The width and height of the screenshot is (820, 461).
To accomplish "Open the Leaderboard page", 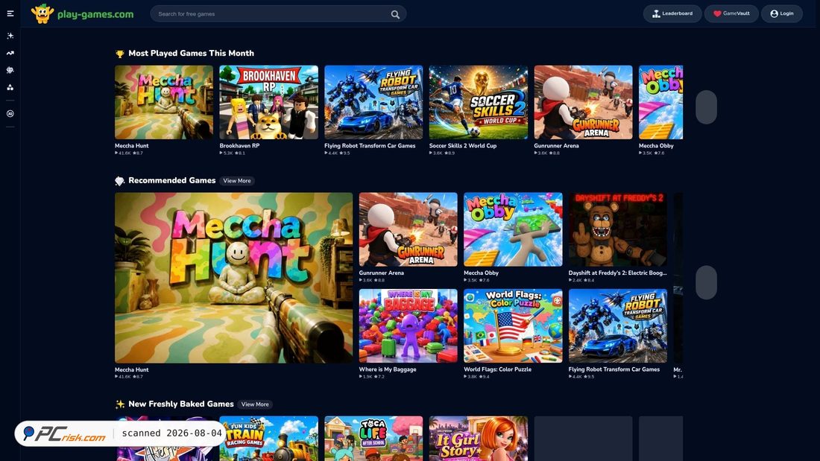I will pos(672,13).
